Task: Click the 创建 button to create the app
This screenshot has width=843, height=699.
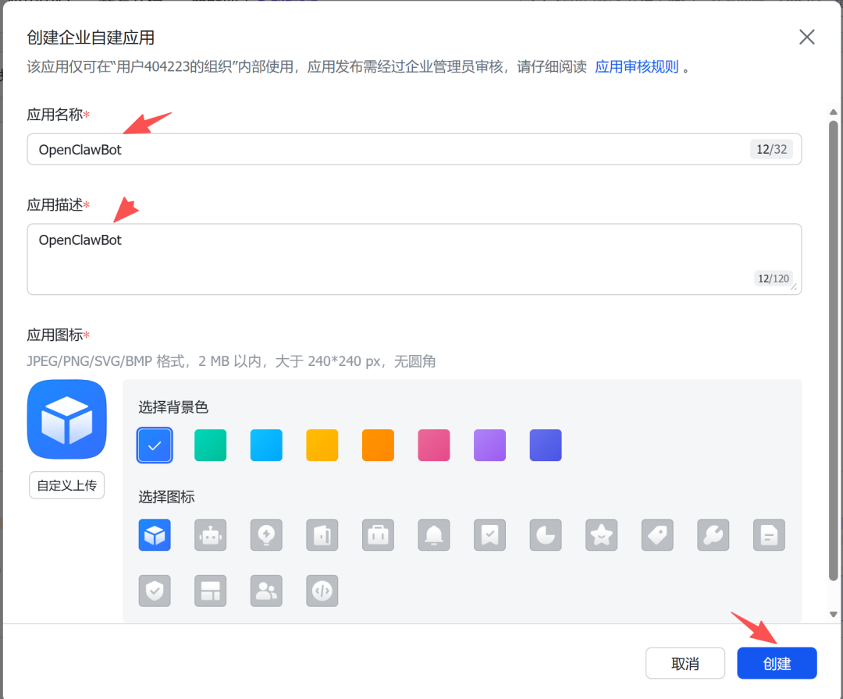Action: [777, 662]
